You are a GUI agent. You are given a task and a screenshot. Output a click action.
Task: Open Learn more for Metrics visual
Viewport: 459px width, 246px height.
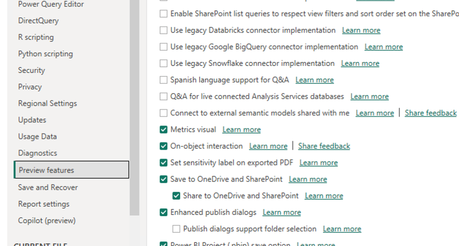(x=242, y=129)
